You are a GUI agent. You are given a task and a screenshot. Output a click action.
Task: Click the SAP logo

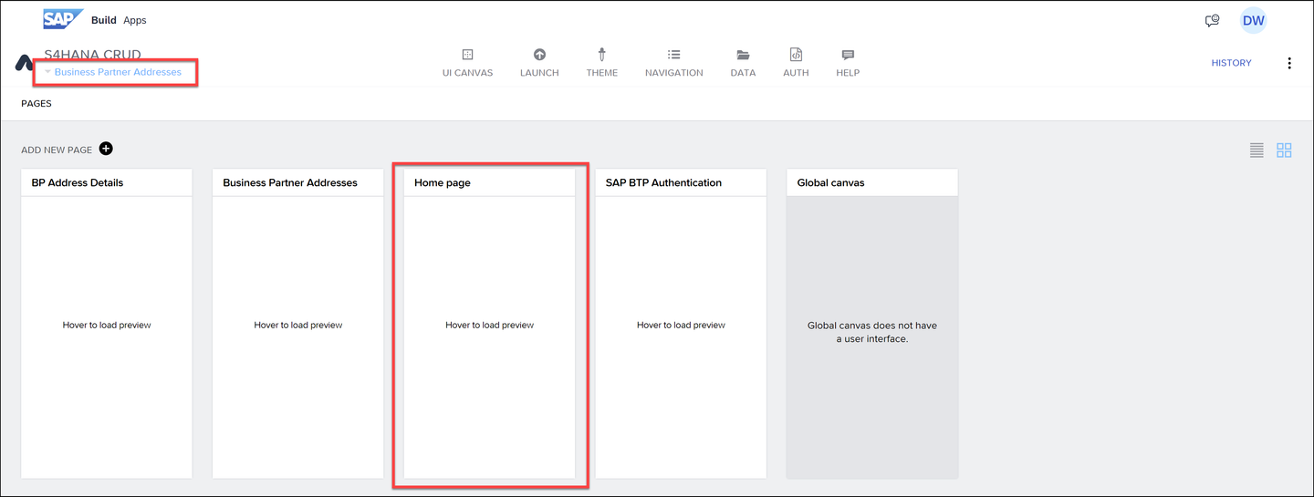pyautogui.click(x=63, y=19)
